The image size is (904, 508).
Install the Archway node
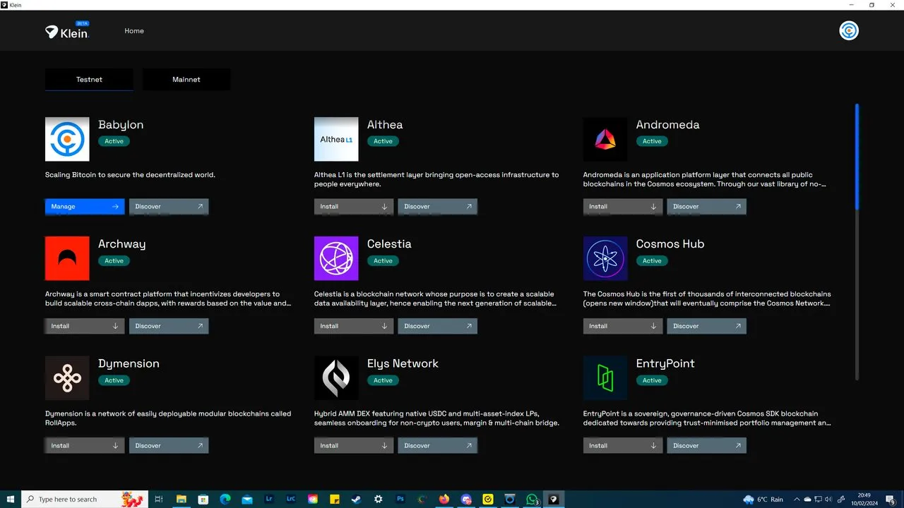click(85, 326)
